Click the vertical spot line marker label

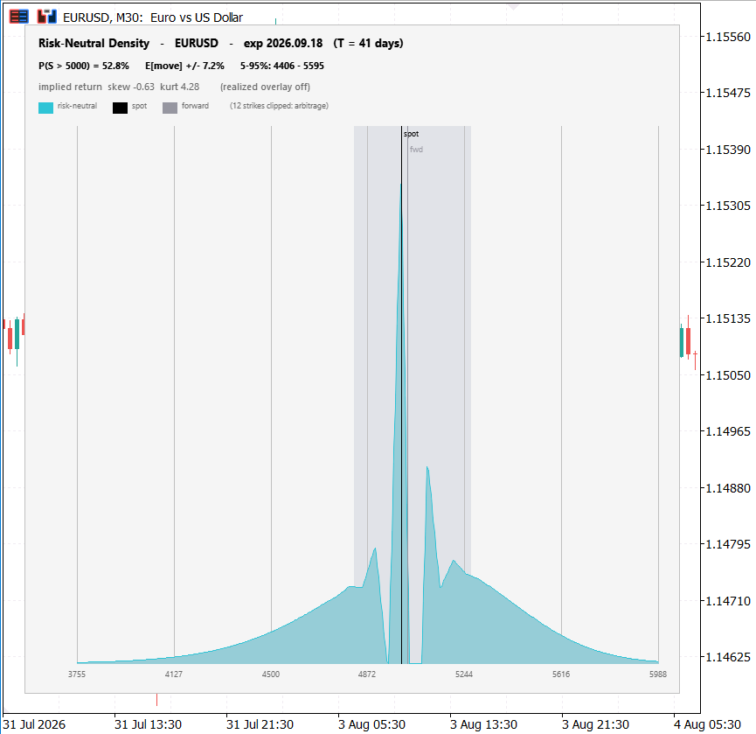pos(412,134)
